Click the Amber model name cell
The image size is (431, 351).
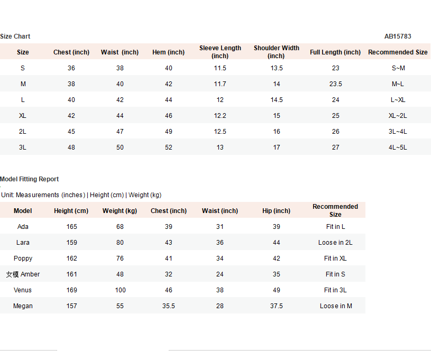coord(23,274)
